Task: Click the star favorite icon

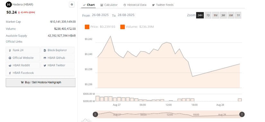Action: (x=72, y=4)
